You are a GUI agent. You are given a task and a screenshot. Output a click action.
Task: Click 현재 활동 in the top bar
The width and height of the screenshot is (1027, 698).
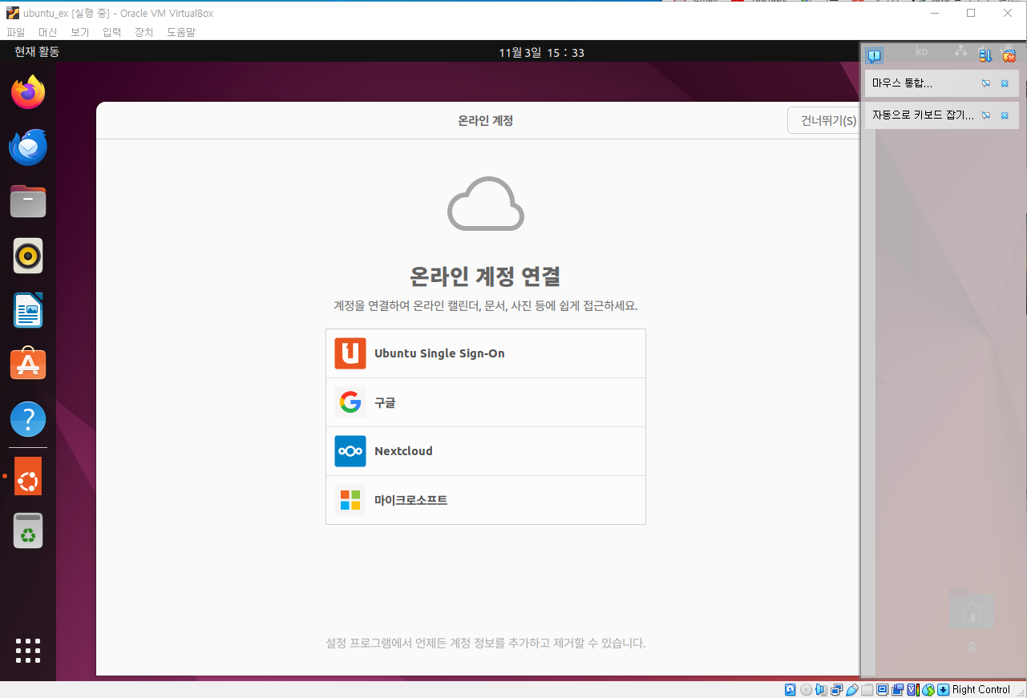tap(37, 52)
